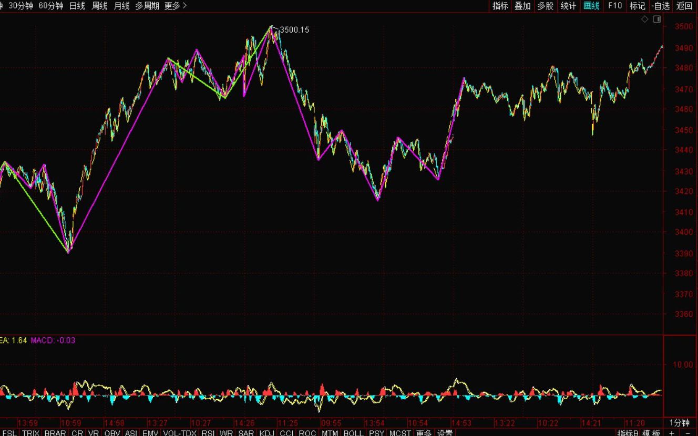Select the 月线 monthly chart
Image resolution: width=698 pixels, height=436 pixels.
click(121, 6)
